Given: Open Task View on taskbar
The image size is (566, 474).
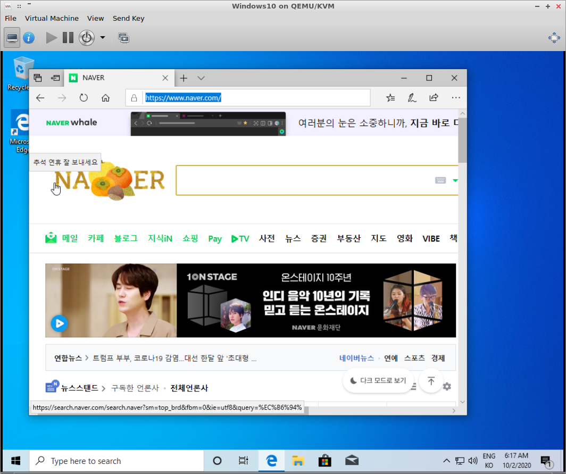Looking at the screenshot, I should [244, 461].
